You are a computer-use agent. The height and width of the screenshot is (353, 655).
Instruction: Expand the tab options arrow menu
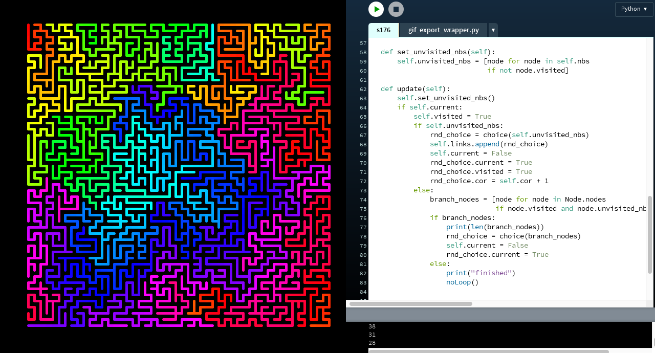pyautogui.click(x=493, y=30)
